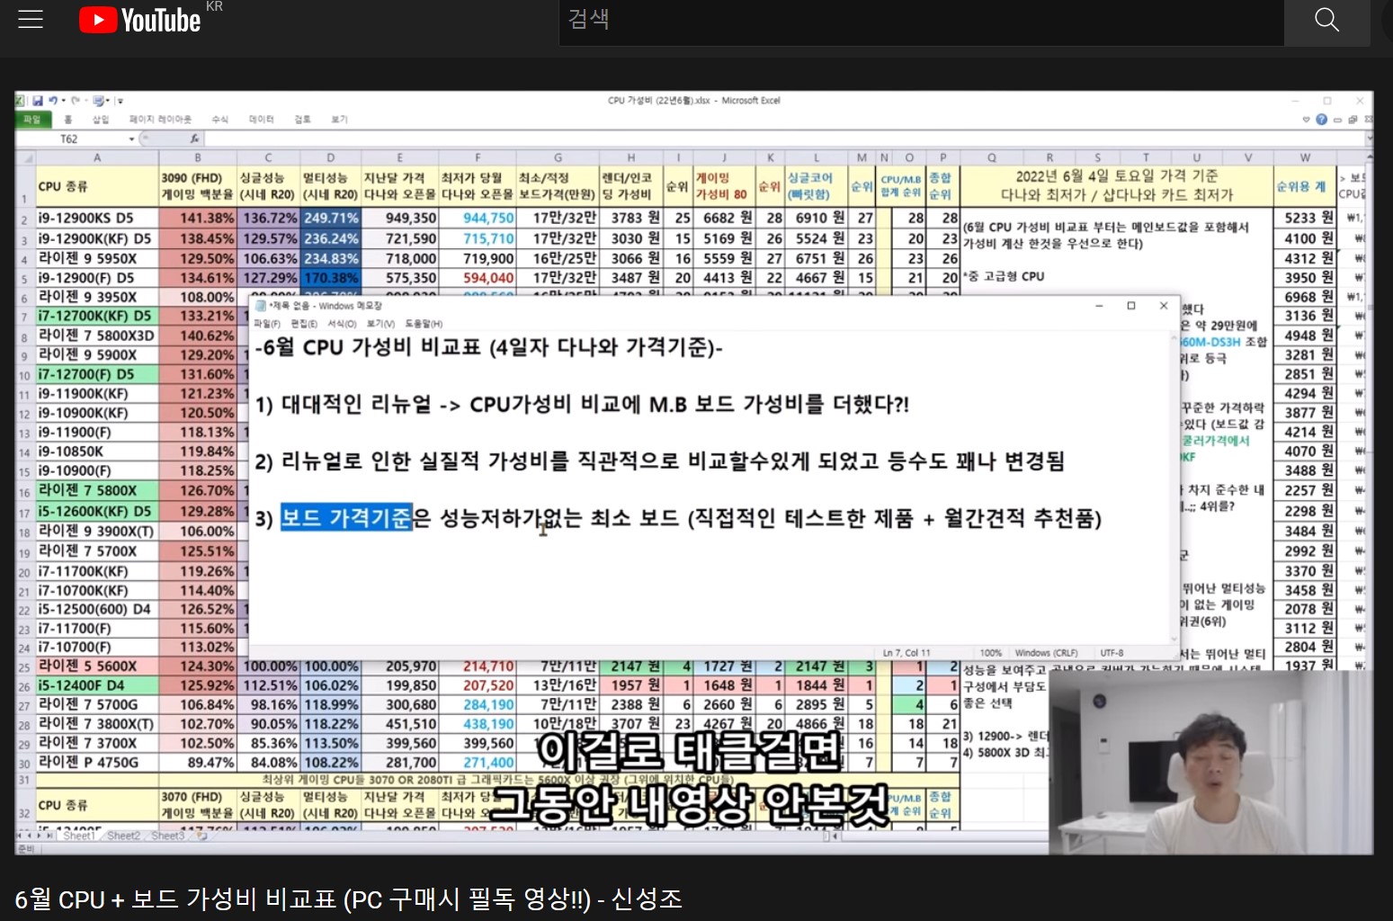The width and height of the screenshot is (1393, 921).
Task: Open the Name Box dropdown arrow
Action: click(132, 139)
